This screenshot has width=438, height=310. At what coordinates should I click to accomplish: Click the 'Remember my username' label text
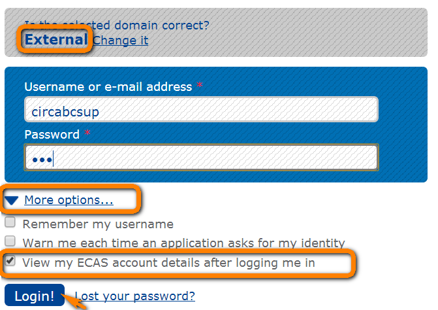click(98, 224)
